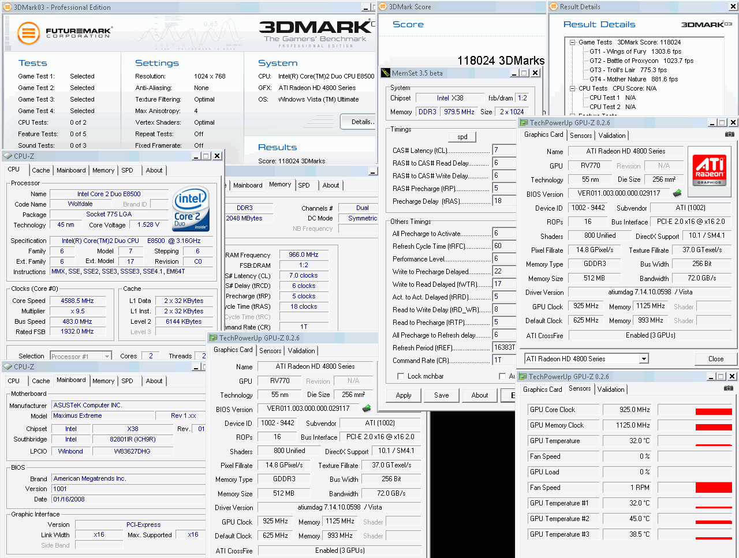The height and width of the screenshot is (558, 739).
Task: Switch to Sensors tab in GPU-Z window with Close button
Action: coord(581,136)
